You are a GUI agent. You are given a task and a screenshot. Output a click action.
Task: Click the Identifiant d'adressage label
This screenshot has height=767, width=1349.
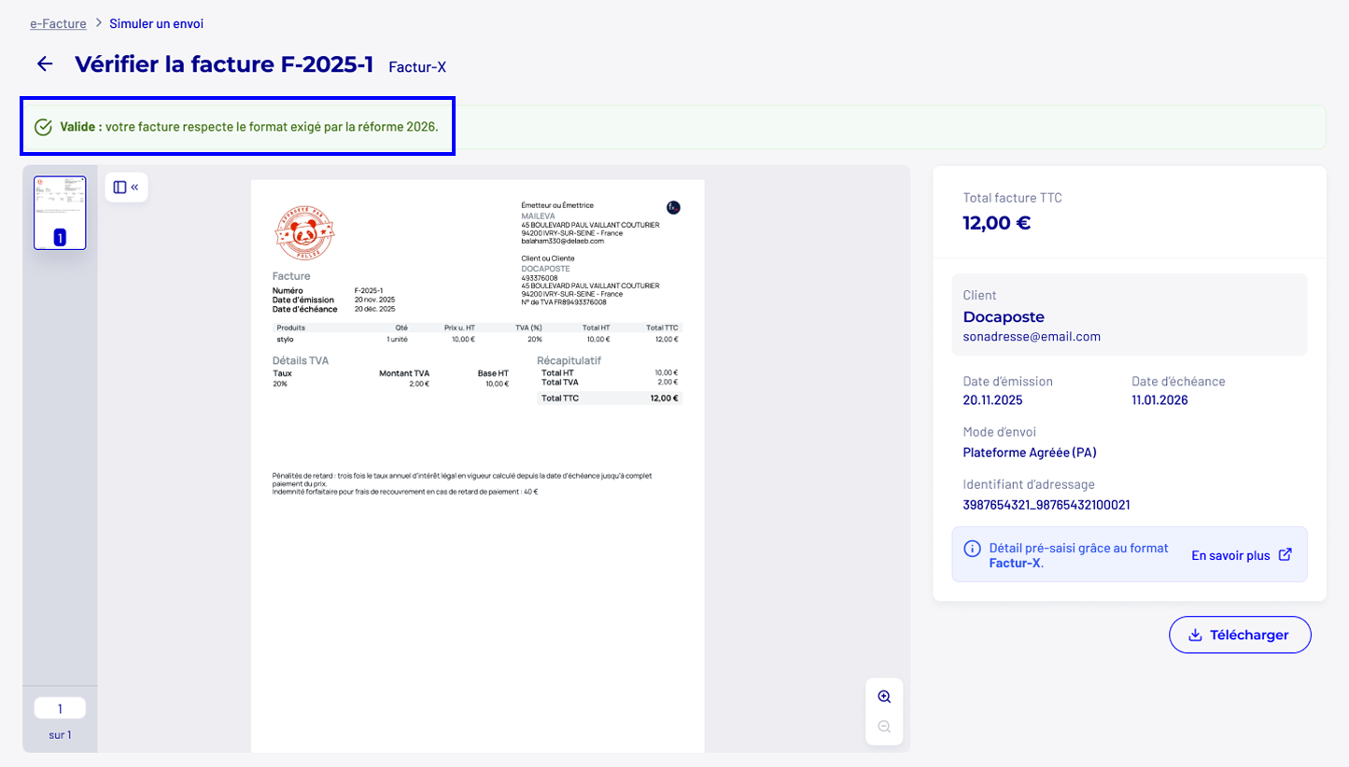(1029, 484)
